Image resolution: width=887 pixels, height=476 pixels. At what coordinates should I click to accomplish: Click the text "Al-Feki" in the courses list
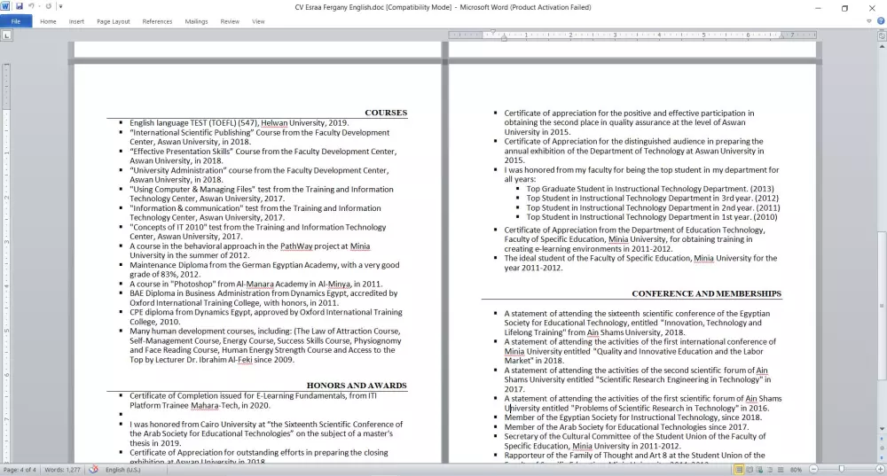pos(239,360)
